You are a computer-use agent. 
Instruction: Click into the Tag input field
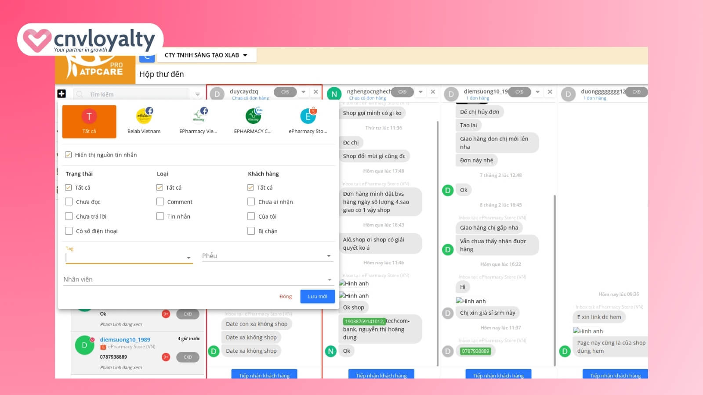tap(125, 258)
